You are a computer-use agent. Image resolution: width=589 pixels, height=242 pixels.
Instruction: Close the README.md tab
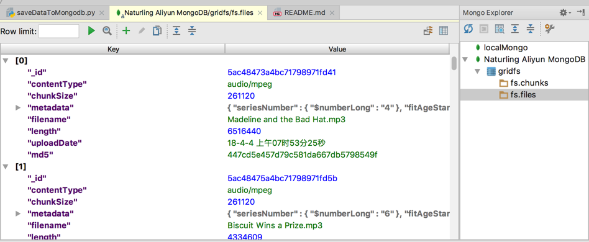(332, 13)
